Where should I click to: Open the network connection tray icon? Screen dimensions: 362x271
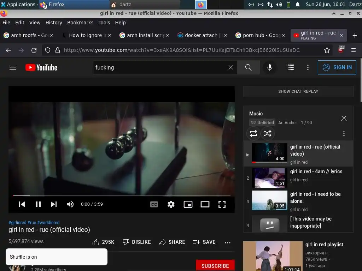coord(270,5)
